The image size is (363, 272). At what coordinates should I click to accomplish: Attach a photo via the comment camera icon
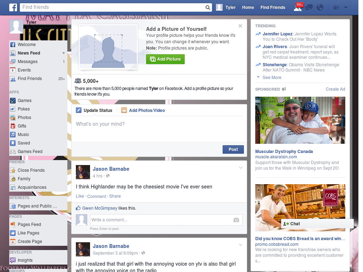pos(236,220)
